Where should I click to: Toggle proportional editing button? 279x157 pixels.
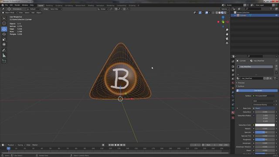click(x=124, y=9)
